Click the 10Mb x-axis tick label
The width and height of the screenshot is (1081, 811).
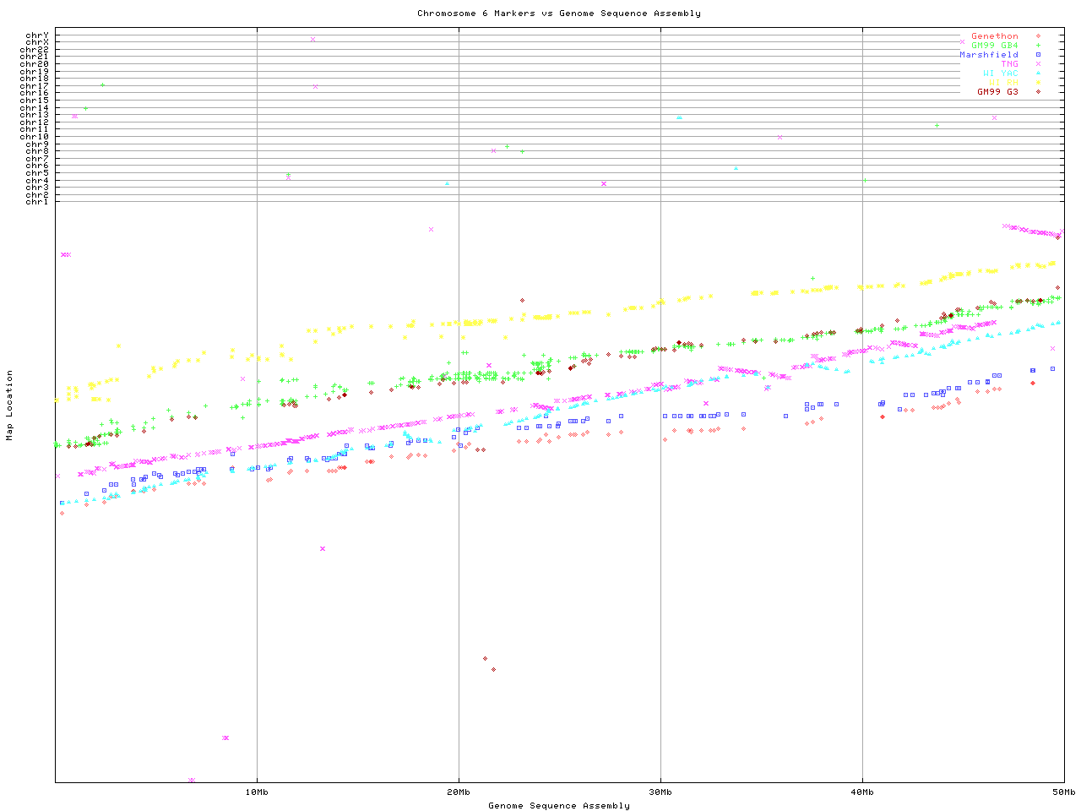point(257,792)
